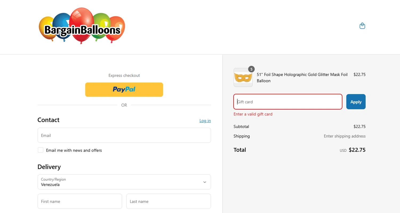The width and height of the screenshot is (400, 213).
Task: Open the Country/Region dropdown
Action: [x=124, y=182]
